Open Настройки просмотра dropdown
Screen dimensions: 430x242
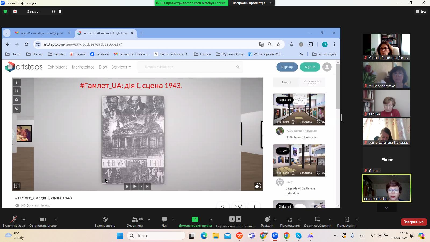tap(252, 3)
